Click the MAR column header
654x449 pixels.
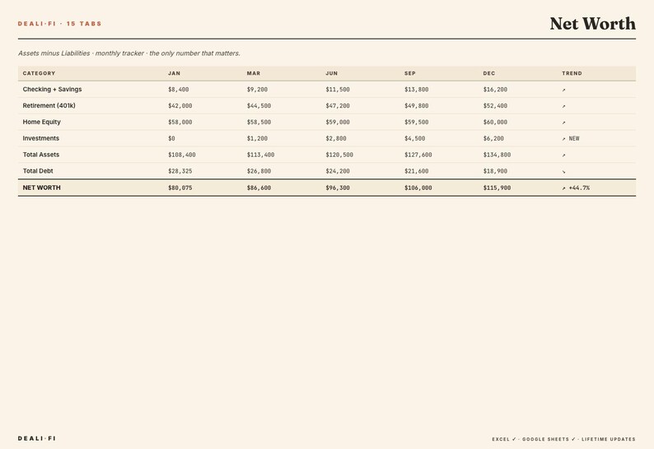(254, 73)
